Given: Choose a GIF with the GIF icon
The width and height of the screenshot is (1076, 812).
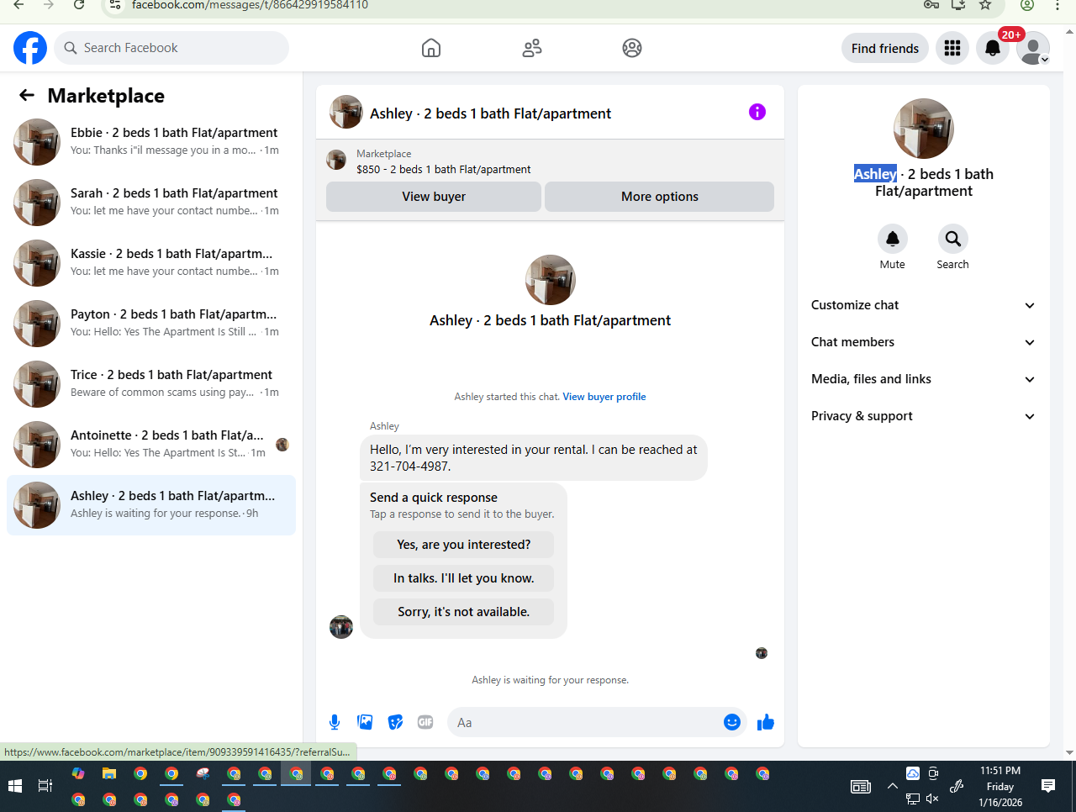Looking at the screenshot, I should [425, 722].
